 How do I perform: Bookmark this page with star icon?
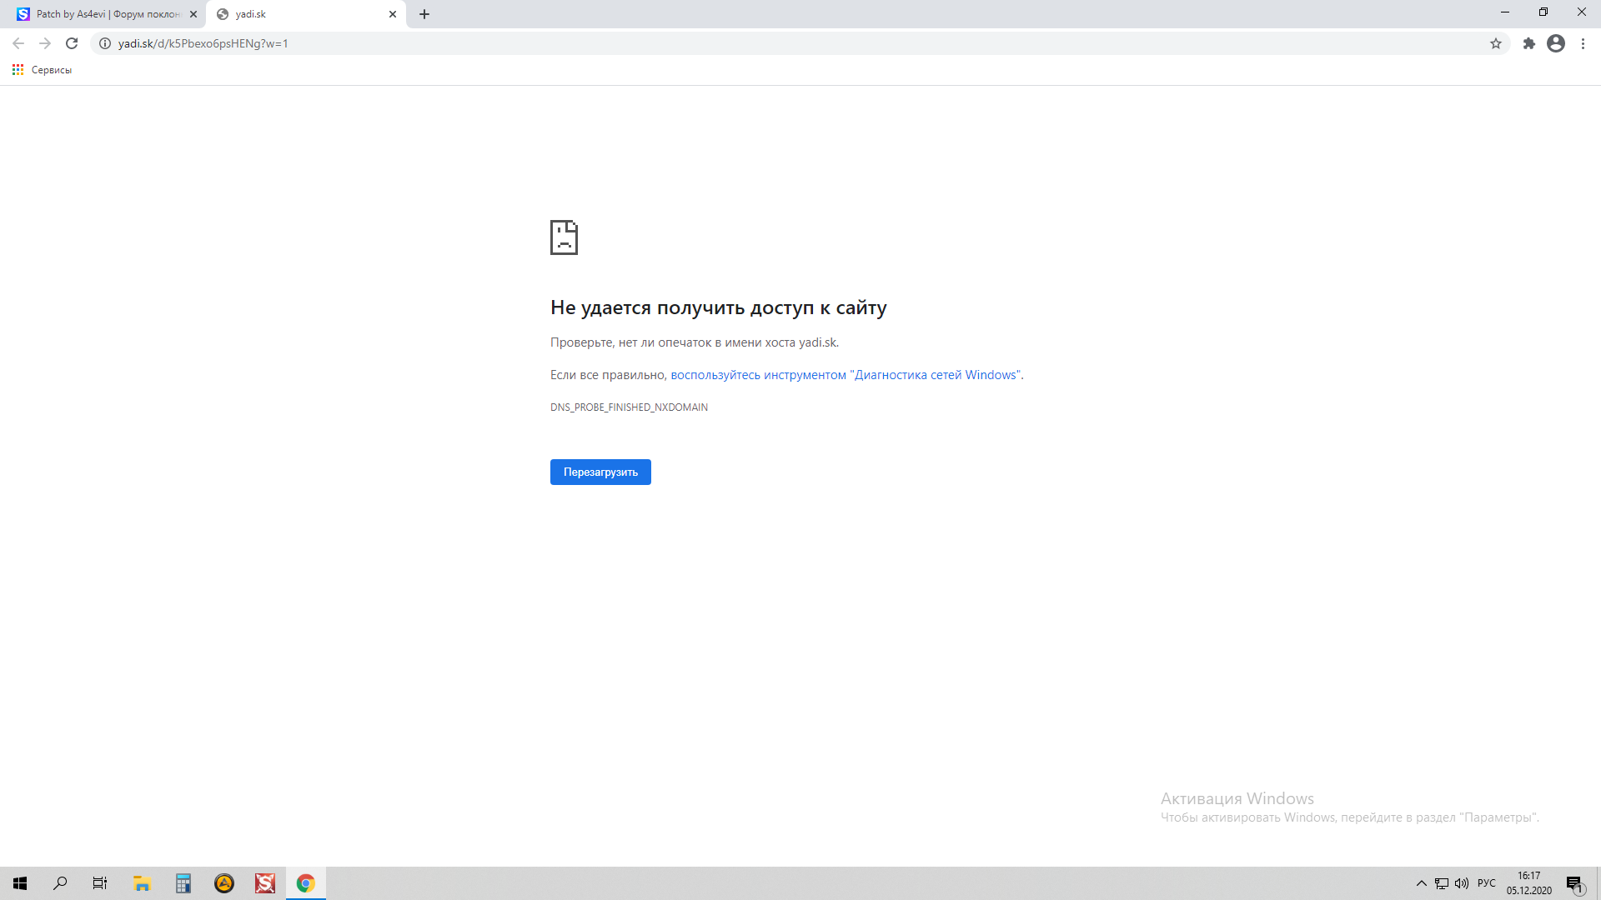[x=1496, y=43]
